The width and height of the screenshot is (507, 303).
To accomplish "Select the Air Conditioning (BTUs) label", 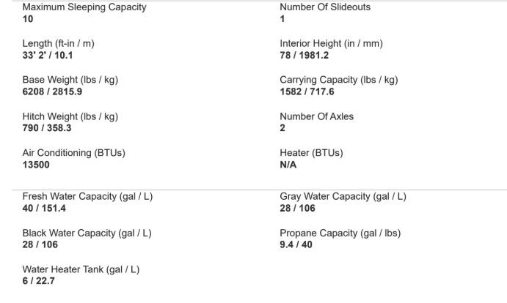I will pyautogui.click(x=73, y=153).
